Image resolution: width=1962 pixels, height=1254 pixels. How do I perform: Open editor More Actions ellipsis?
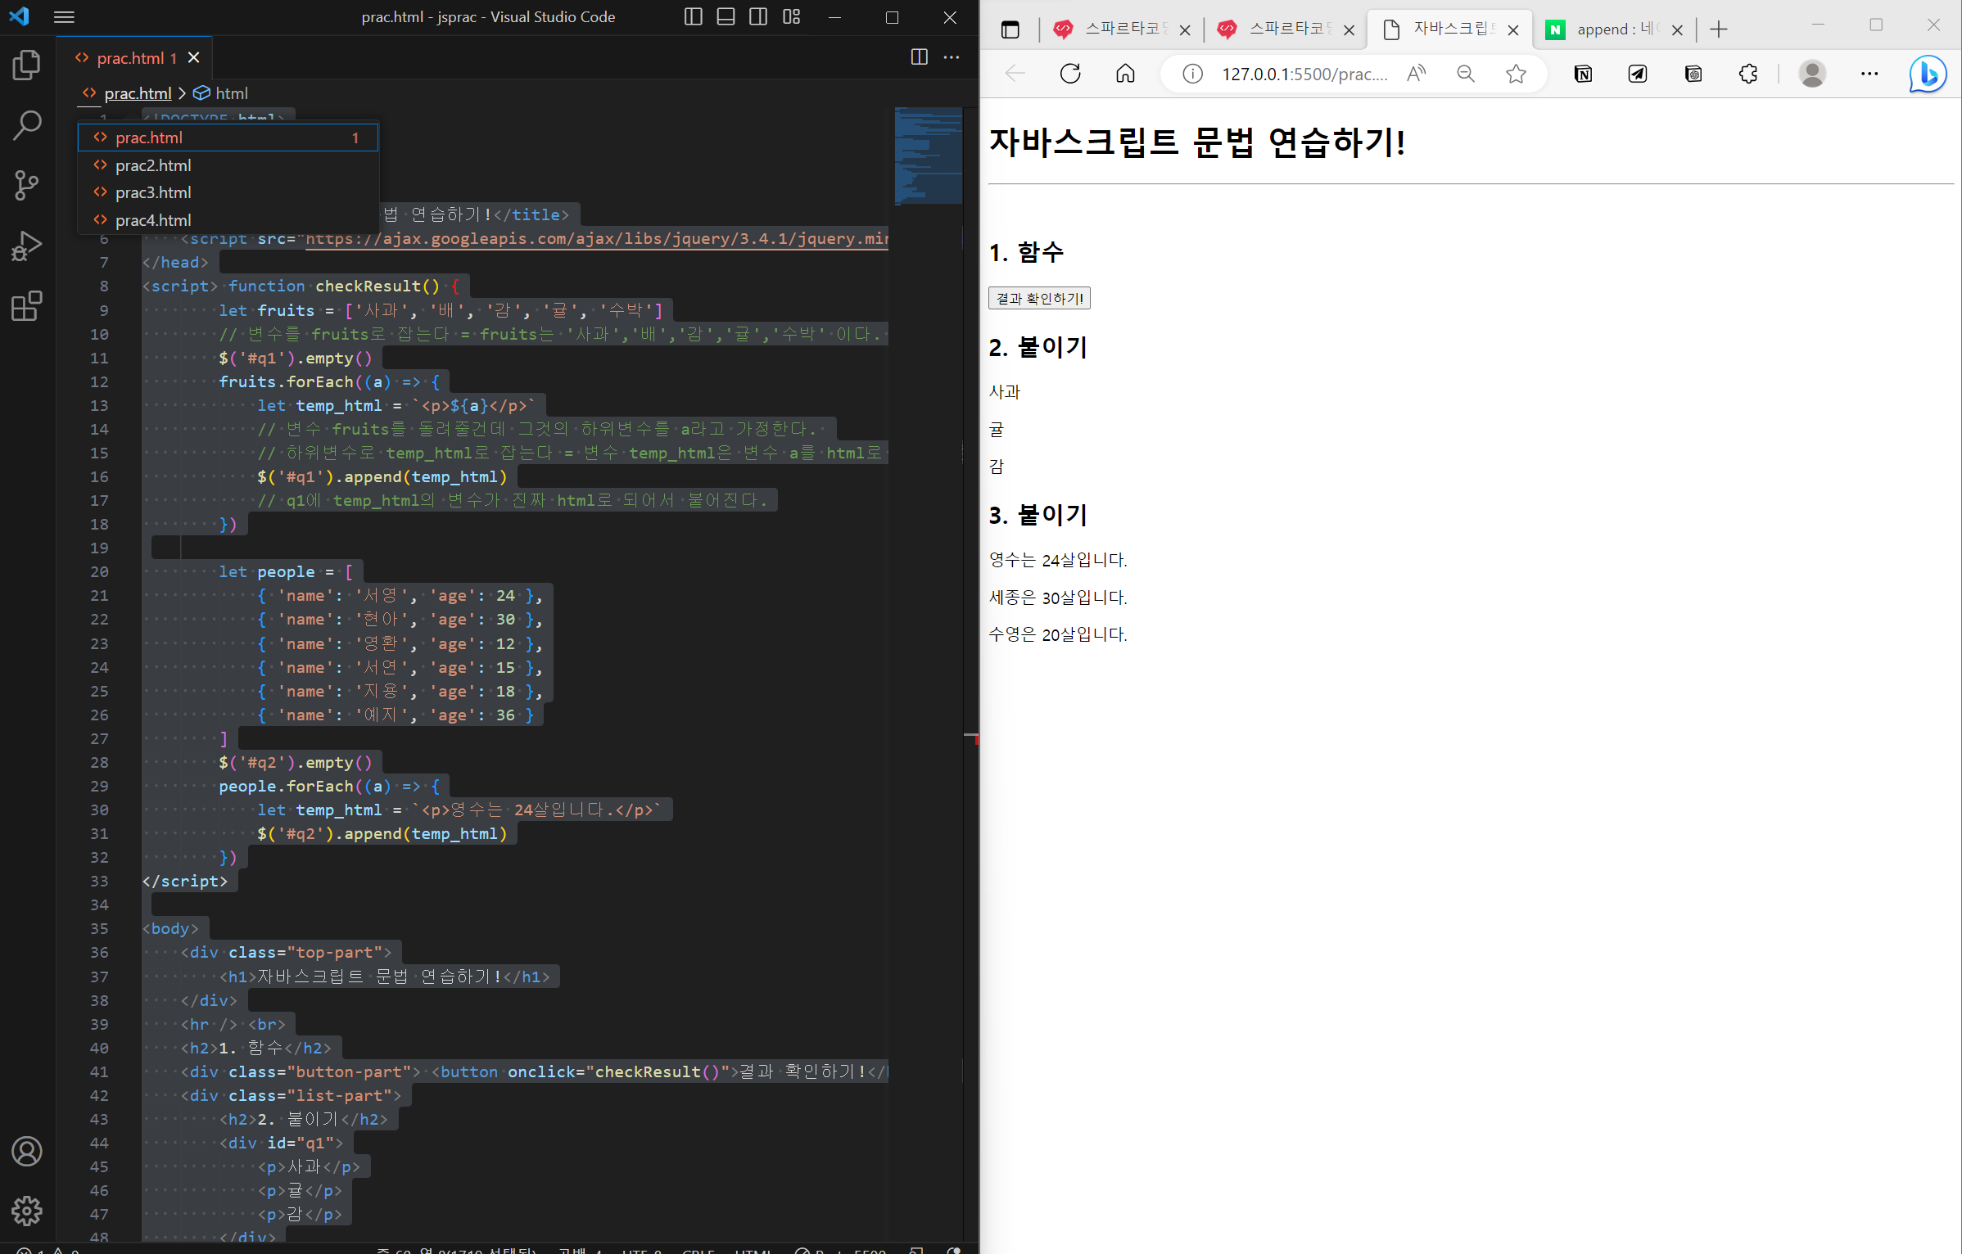pyautogui.click(x=952, y=57)
